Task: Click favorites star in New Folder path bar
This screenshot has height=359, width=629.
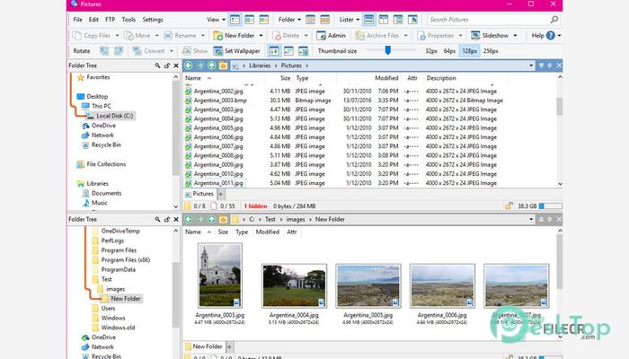Action: pyautogui.click(x=223, y=219)
